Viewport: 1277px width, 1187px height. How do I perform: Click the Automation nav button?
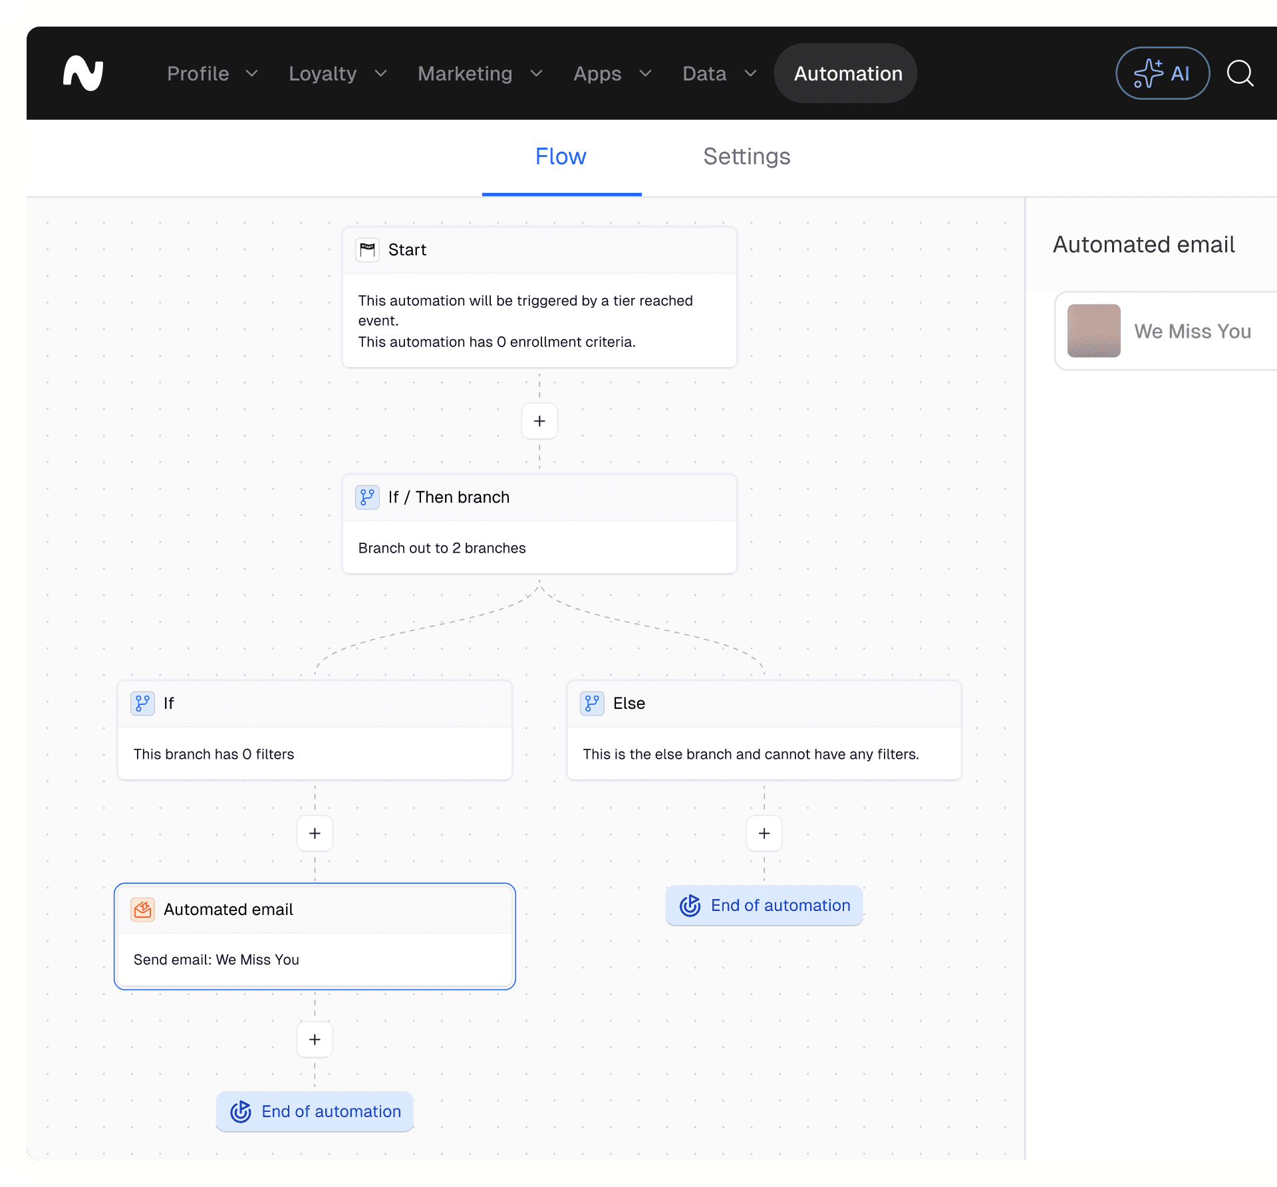[847, 73]
